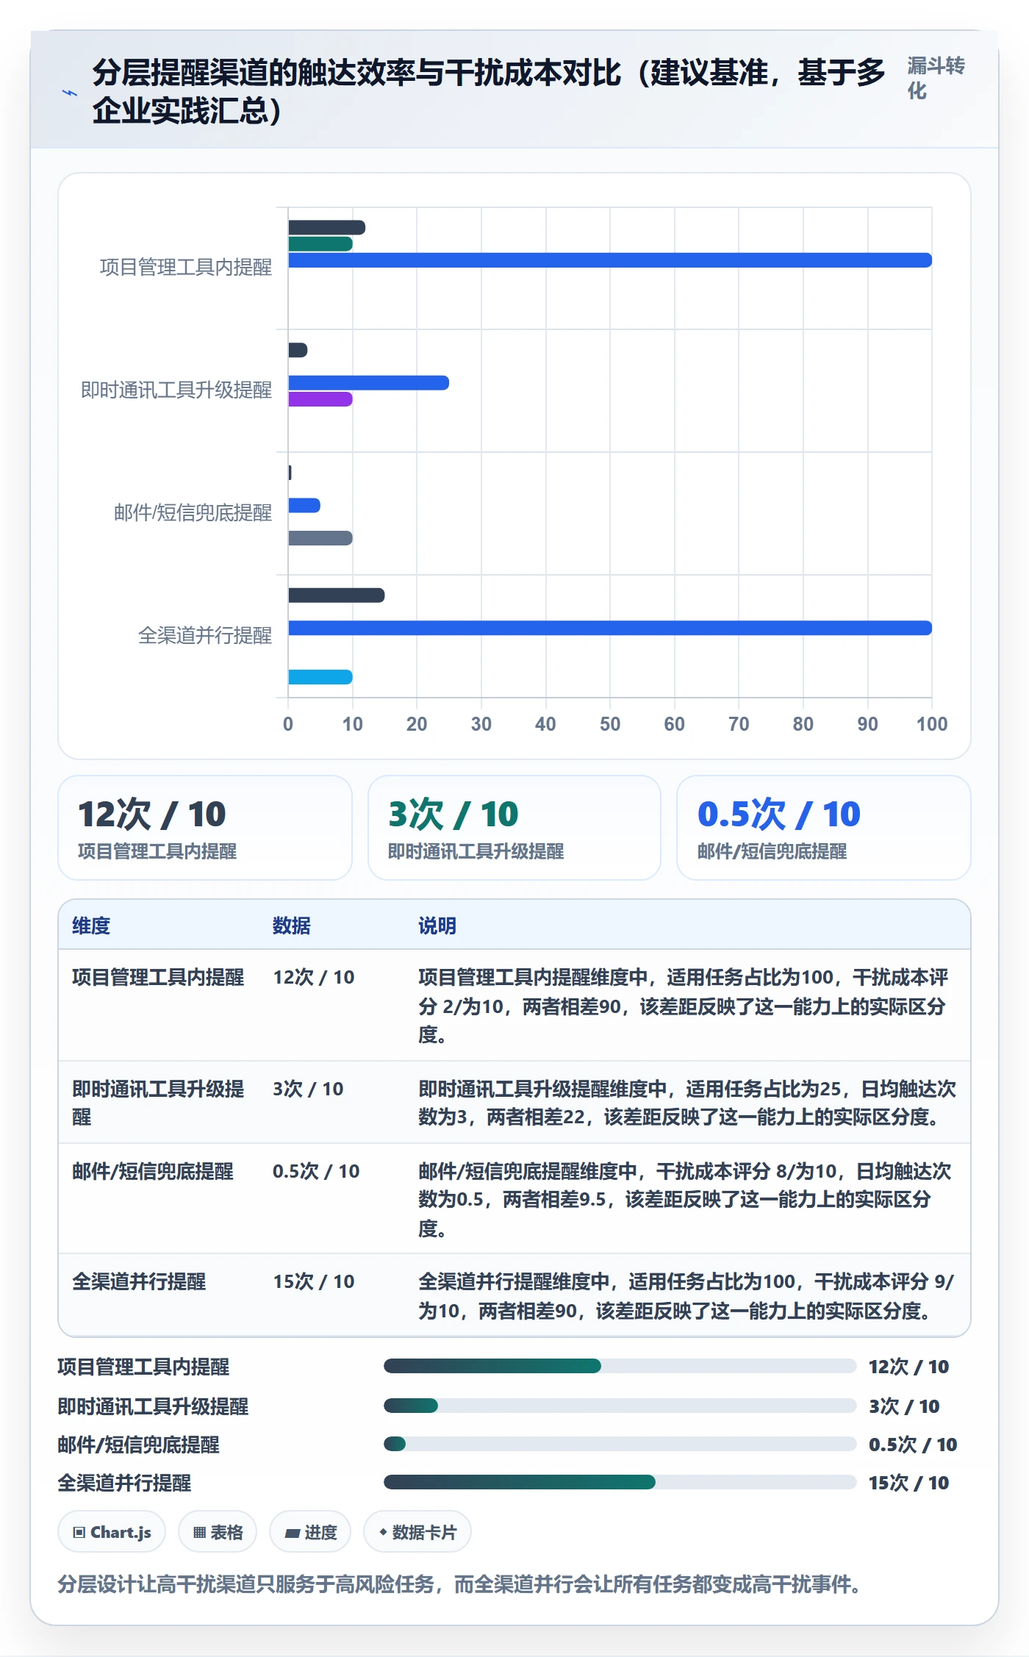Click the x-axis tick label 100

[x=932, y=724]
